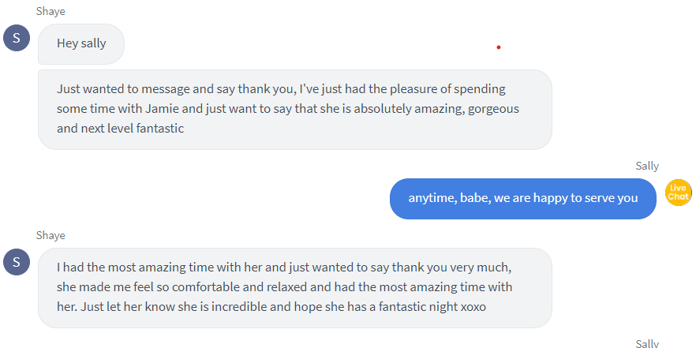
Task: Select the message starting "I had the most amazing"
Action: [x=295, y=287]
